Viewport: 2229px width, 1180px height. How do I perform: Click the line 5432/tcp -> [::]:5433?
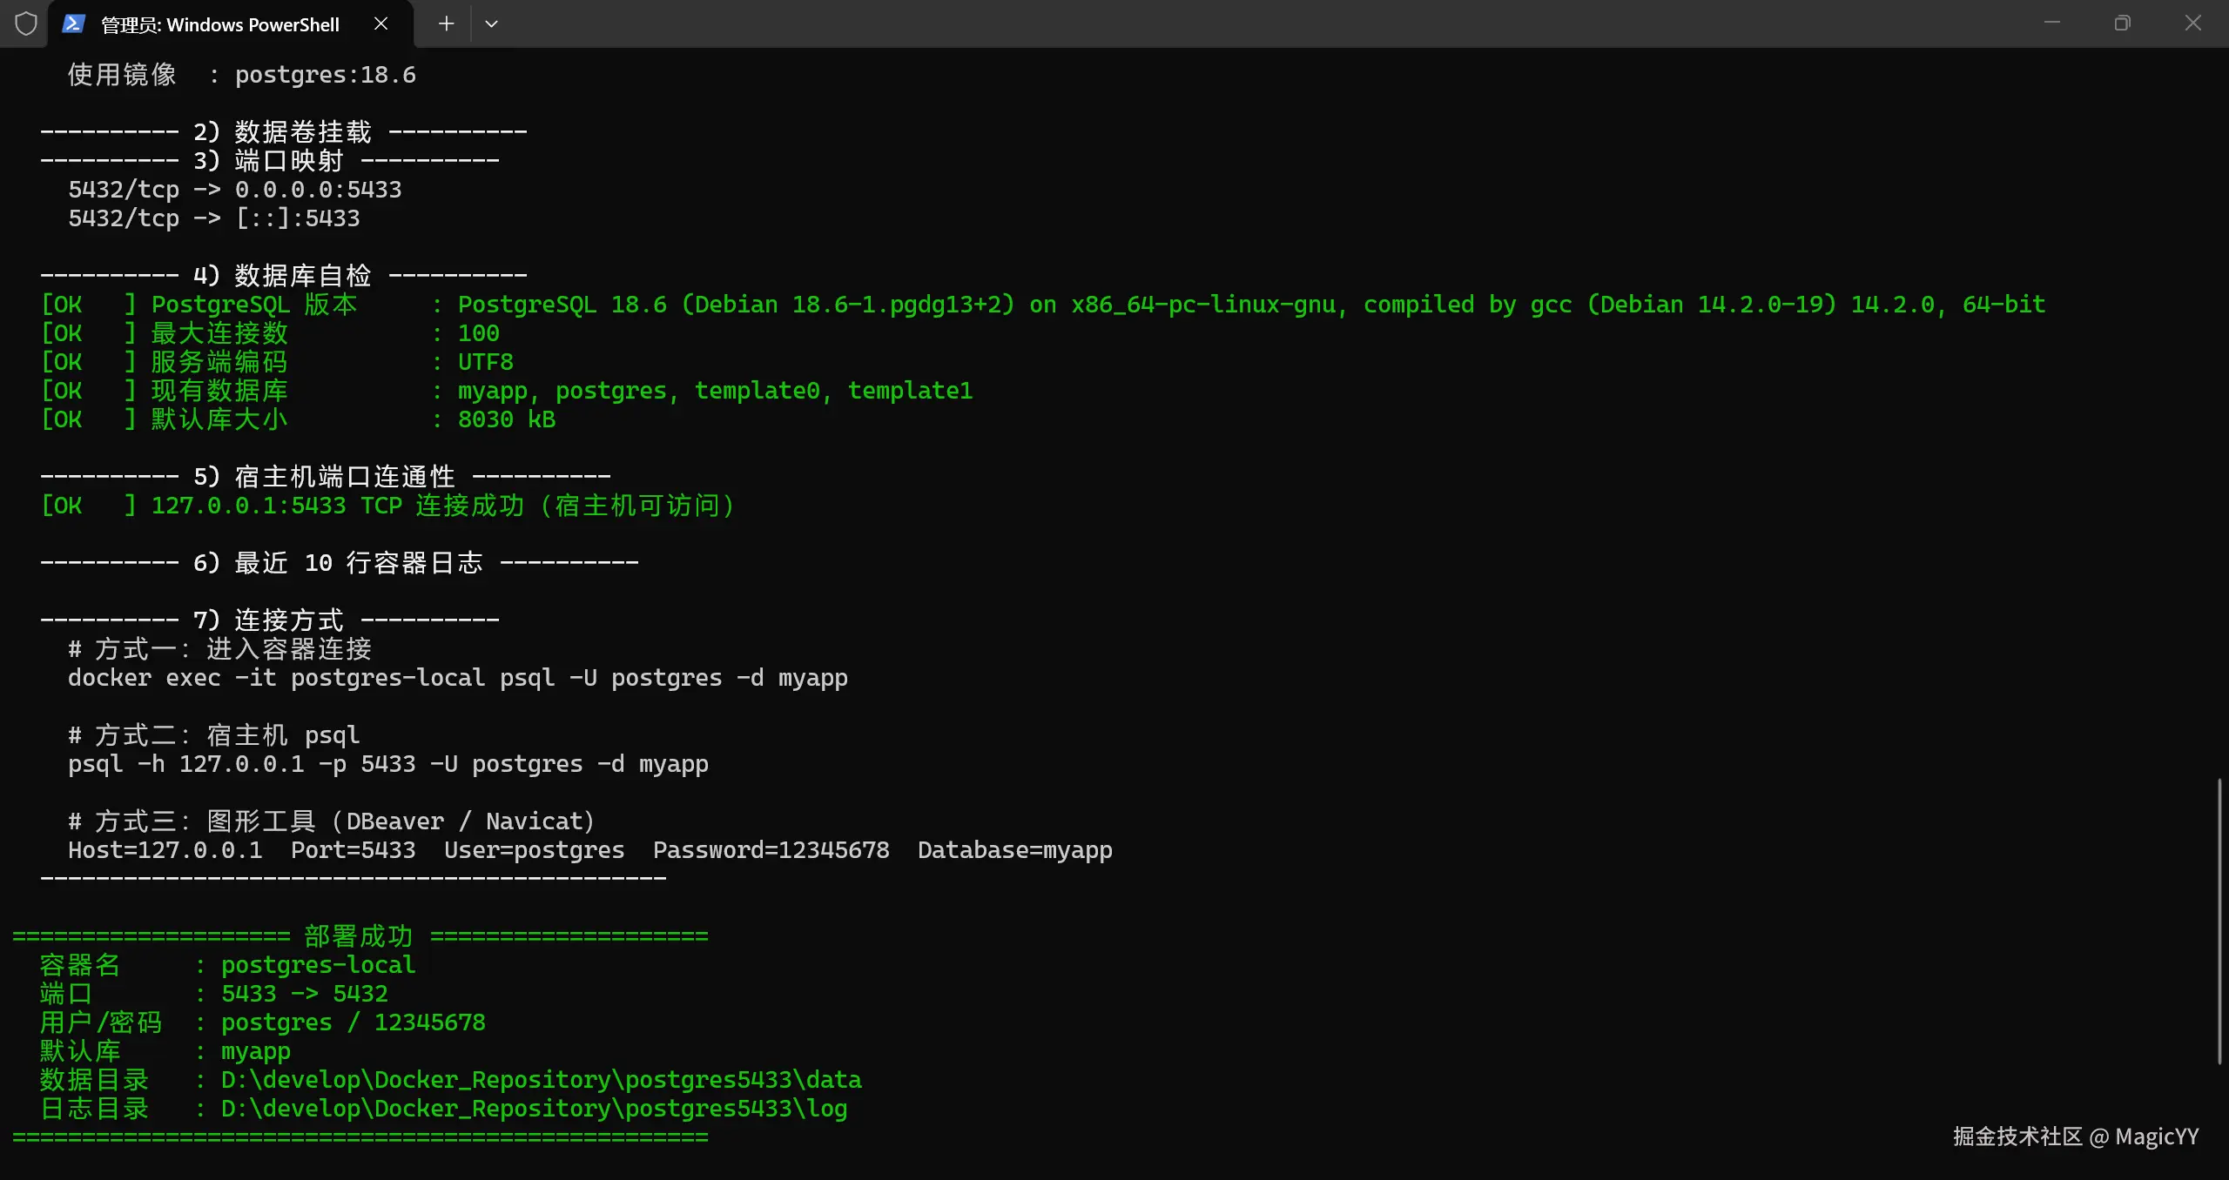pyautogui.click(x=214, y=218)
